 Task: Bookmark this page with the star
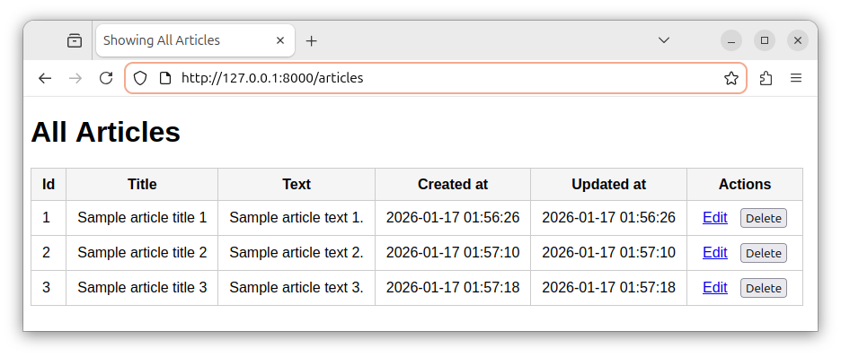731,78
